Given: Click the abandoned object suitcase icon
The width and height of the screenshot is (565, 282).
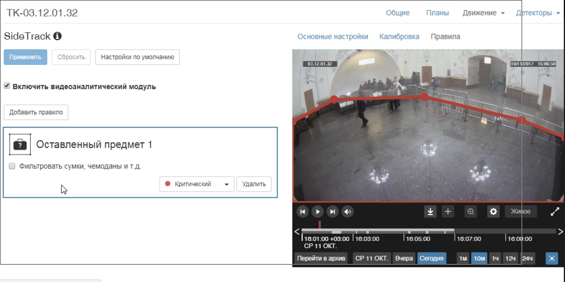Looking at the screenshot, I should (x=20, y=144).
